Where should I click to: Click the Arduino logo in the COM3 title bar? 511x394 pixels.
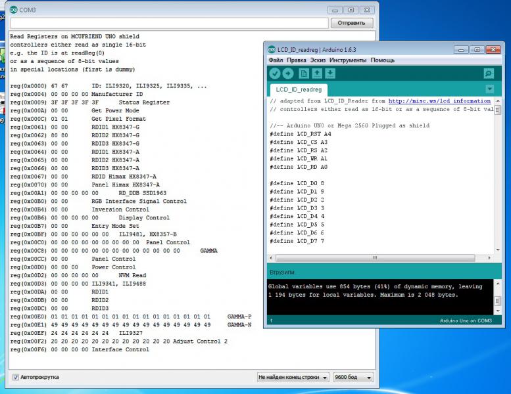coord(14,10)
